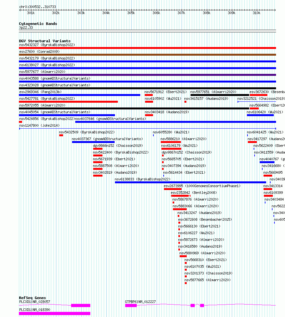Open nsv5867876 (Almarri2020) label
285x317 pixels.
tap(195, 199)
